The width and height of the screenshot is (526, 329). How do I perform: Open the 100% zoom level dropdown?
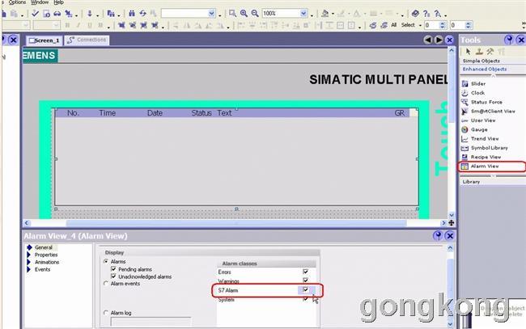(x=303, y=14)
